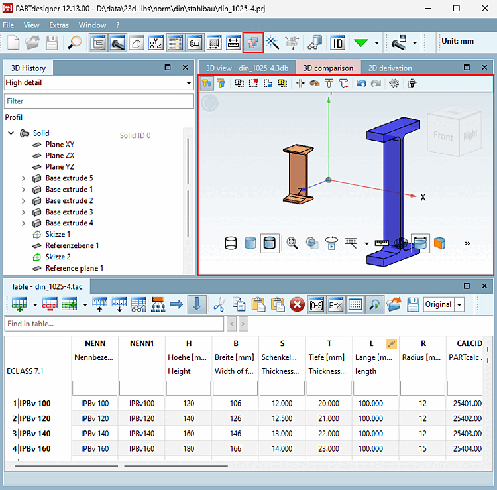Expand the Base extrude 5 node
This screenshot has height=490, width=497.
coord(23,178)
